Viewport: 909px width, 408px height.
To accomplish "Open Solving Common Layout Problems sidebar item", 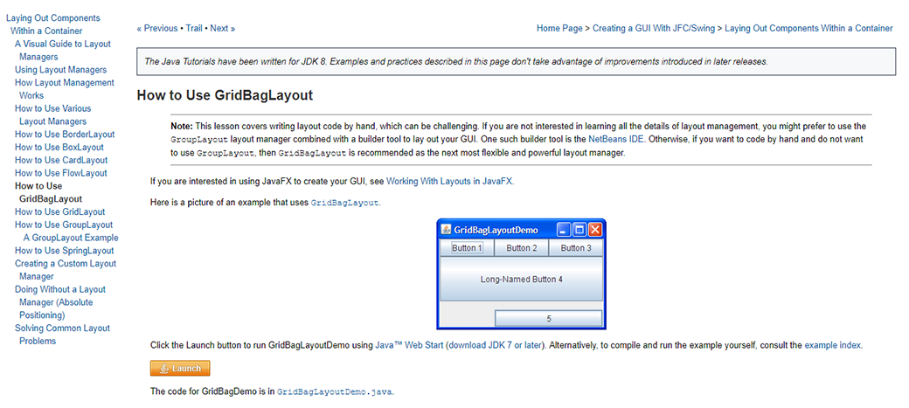I will tap(62, 328).
